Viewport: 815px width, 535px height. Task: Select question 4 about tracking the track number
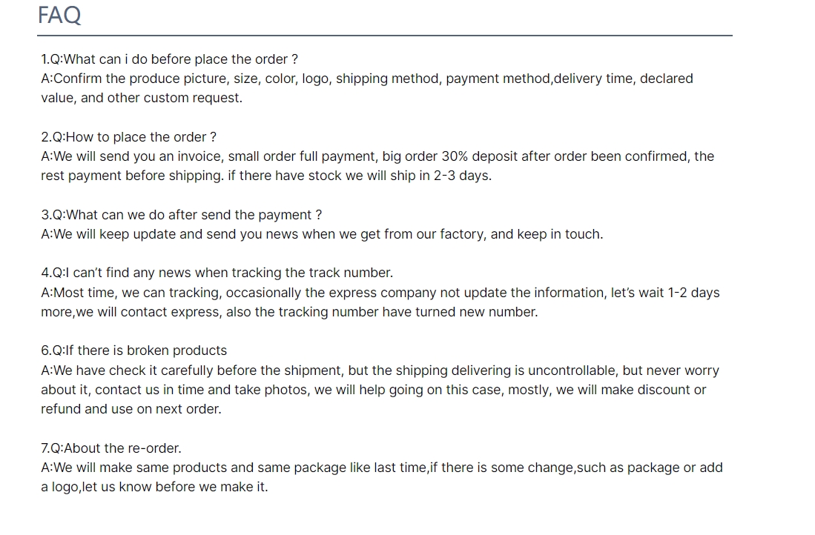(217, 273)
